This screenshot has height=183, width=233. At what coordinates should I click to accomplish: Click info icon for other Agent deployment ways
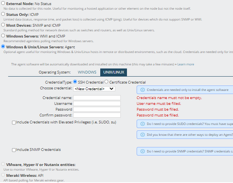pyautogui.click(x=142, y=135)
